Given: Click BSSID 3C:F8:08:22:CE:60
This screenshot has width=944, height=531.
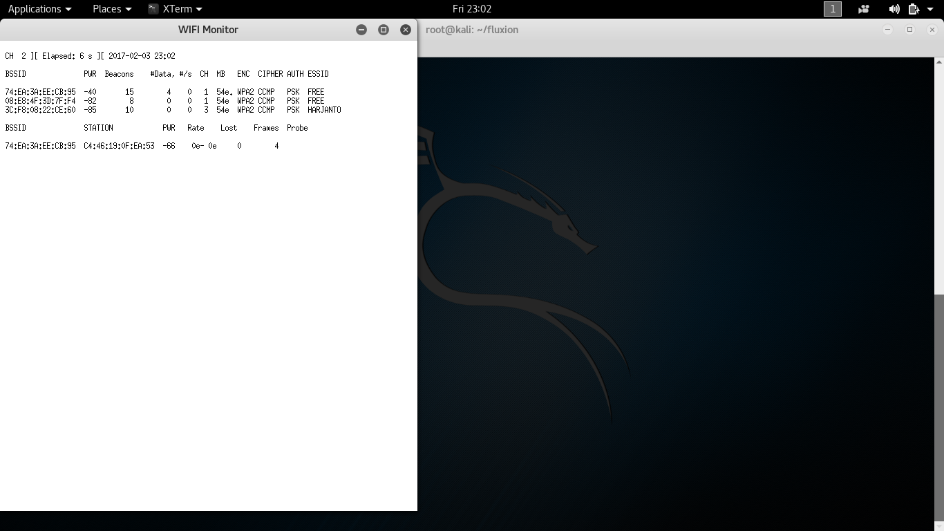Looking at the screenshot, I should click(x=40, y=110).
